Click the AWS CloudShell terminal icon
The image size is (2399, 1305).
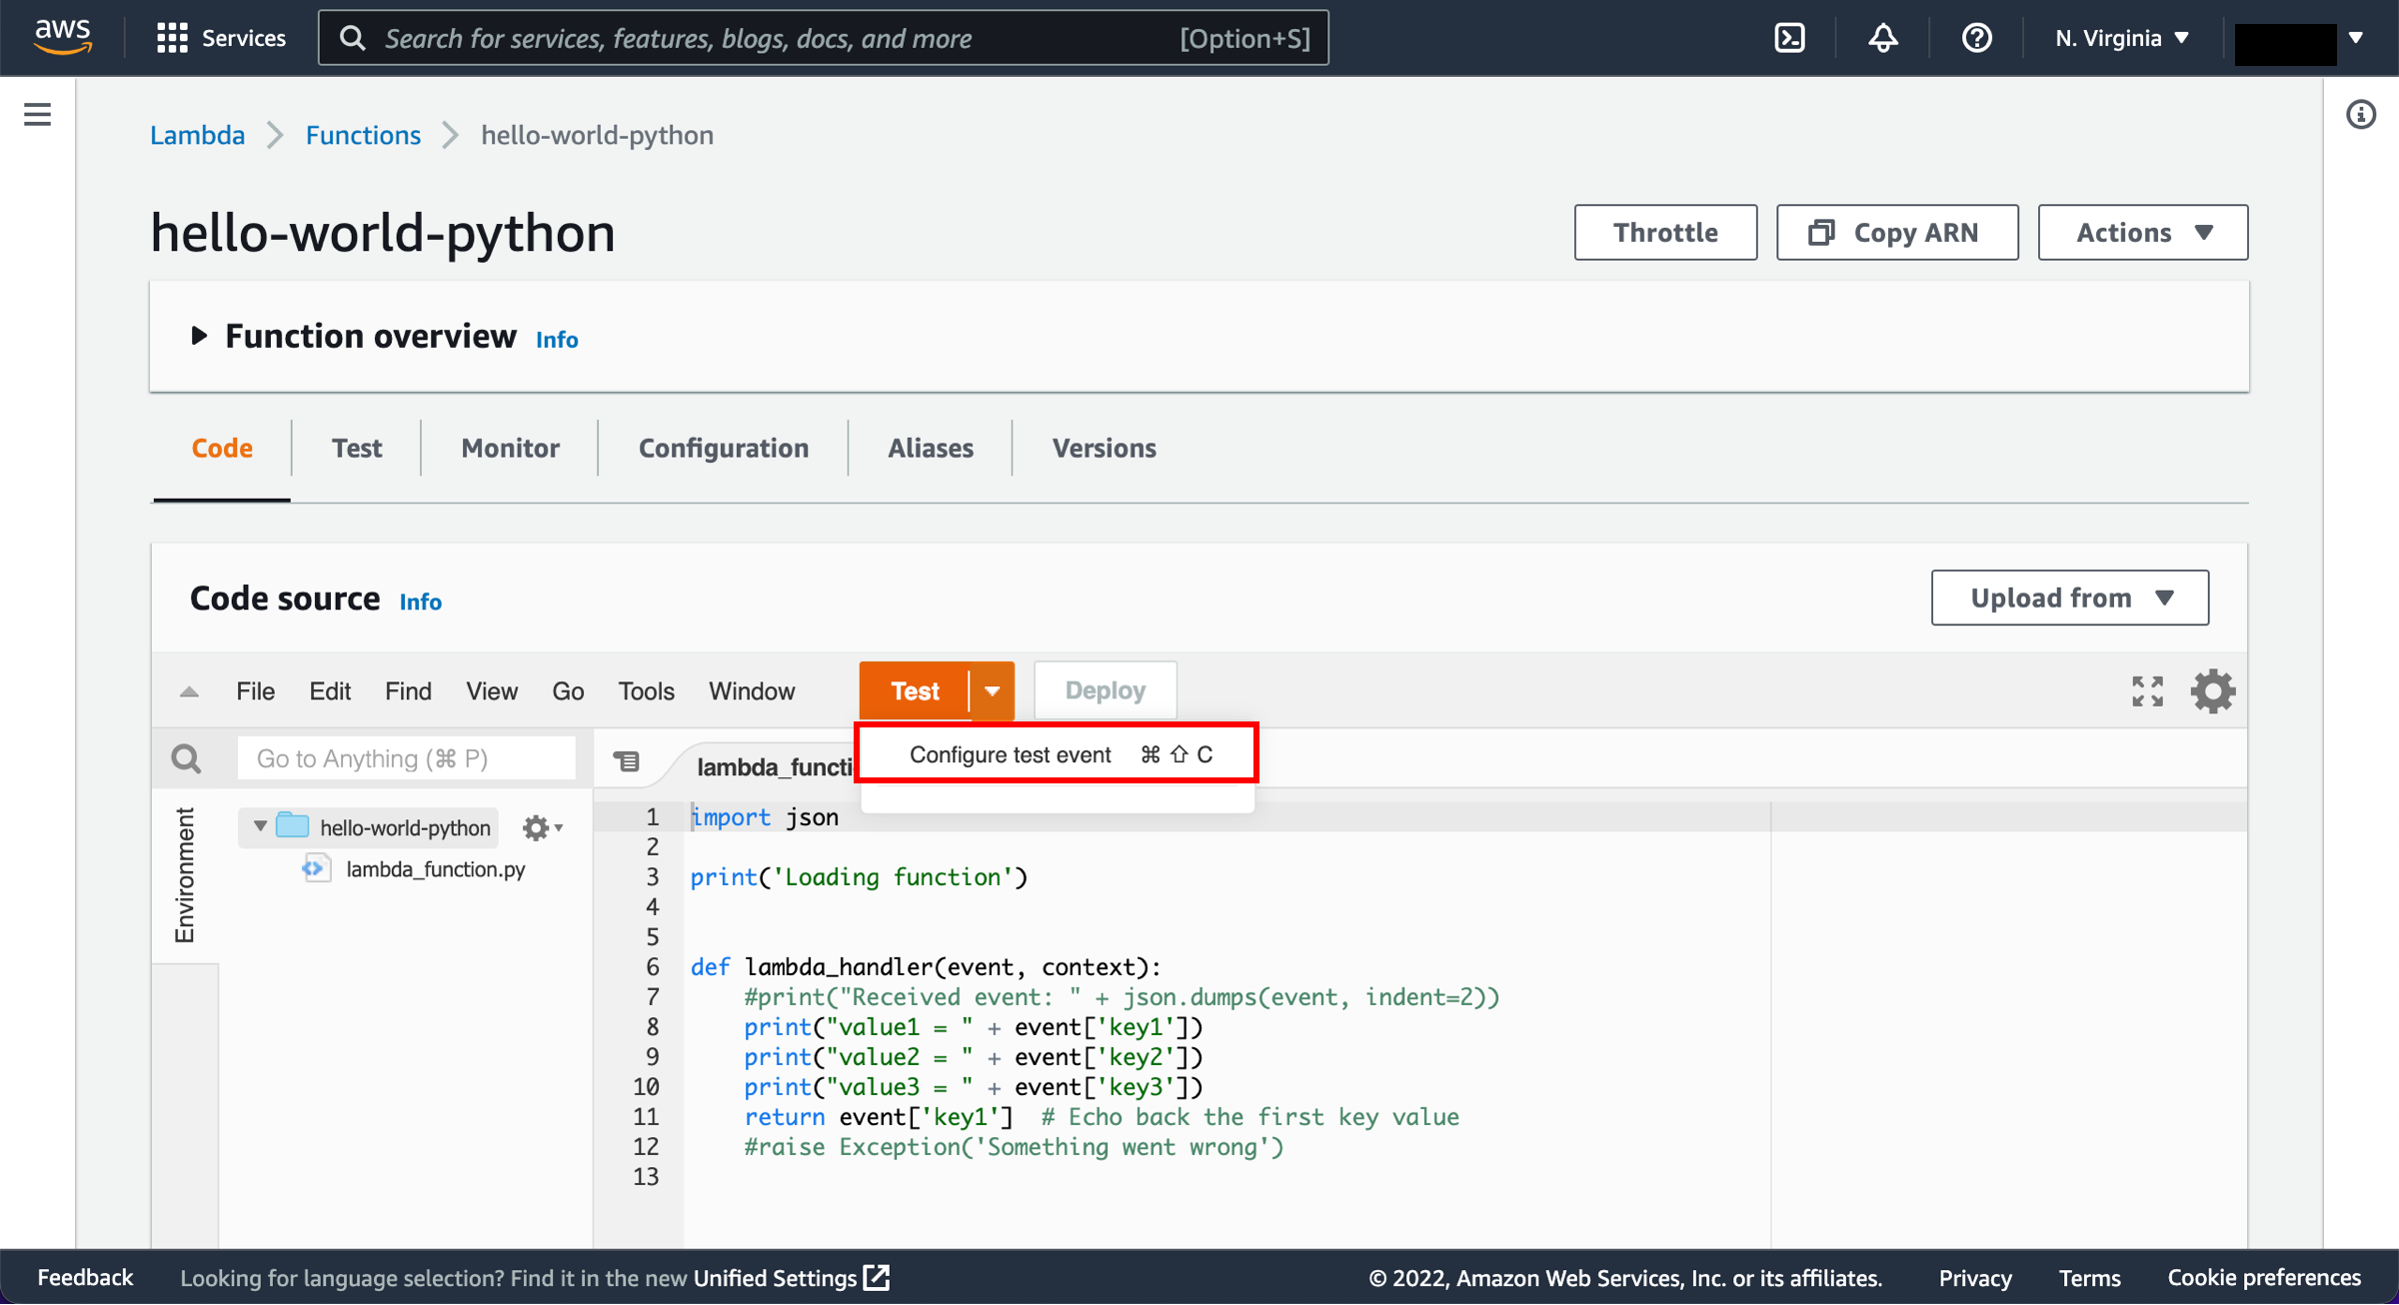[1790, 37]
